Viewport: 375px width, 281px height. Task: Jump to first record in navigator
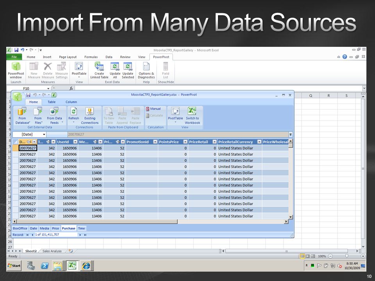27,235
